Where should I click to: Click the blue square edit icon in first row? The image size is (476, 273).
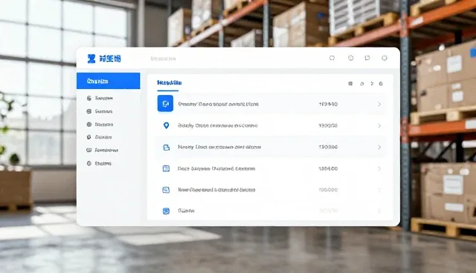click(165, 104)
